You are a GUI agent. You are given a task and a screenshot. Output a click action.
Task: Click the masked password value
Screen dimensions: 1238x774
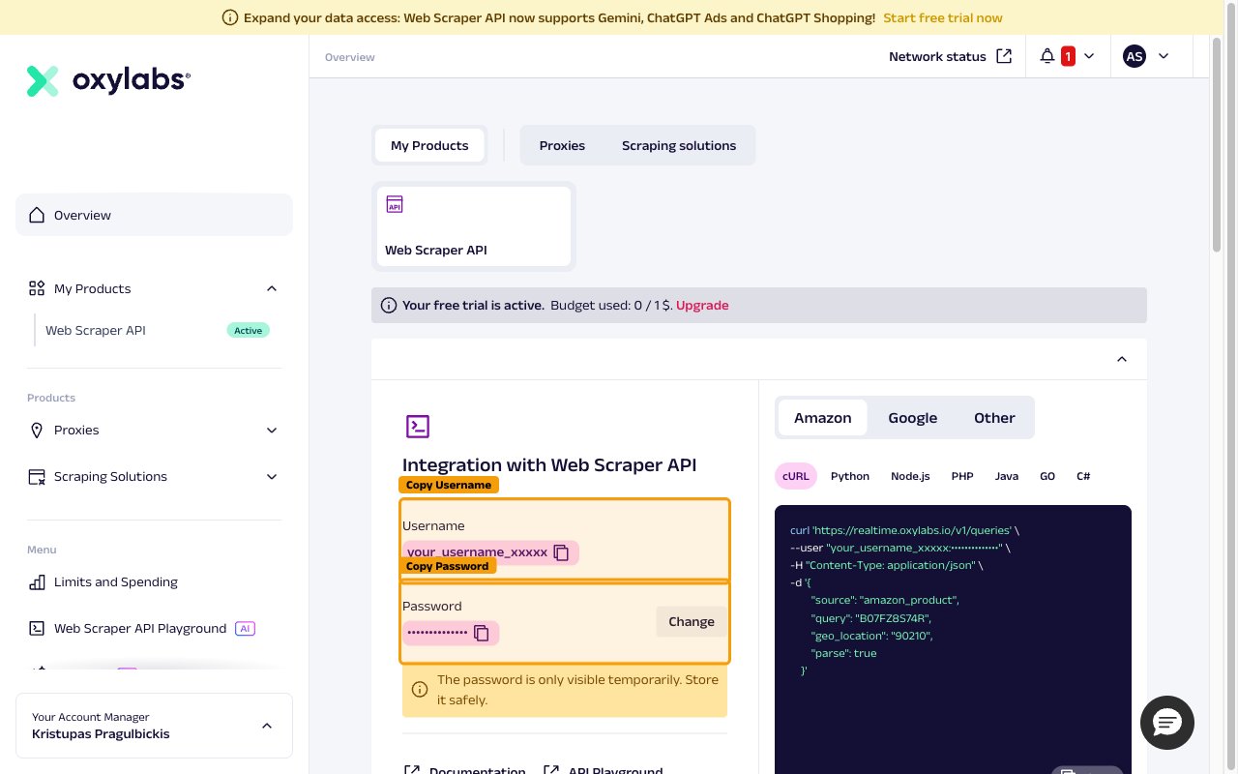click(x=437, y=633)
